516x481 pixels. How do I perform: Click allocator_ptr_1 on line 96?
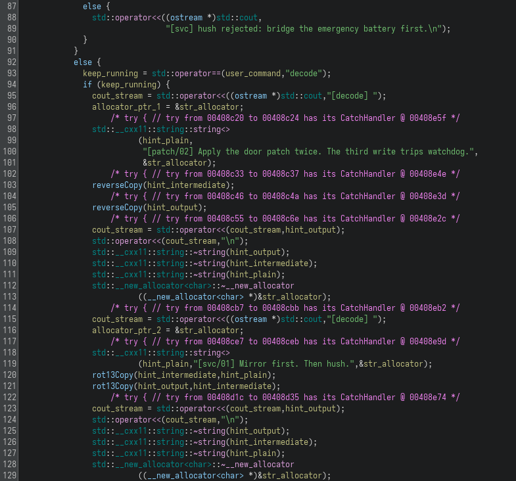coord(126,107)
